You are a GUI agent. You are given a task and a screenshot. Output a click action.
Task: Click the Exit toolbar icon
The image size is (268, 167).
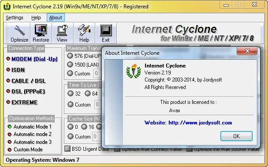pyautogui.click(x=106, y=33)
